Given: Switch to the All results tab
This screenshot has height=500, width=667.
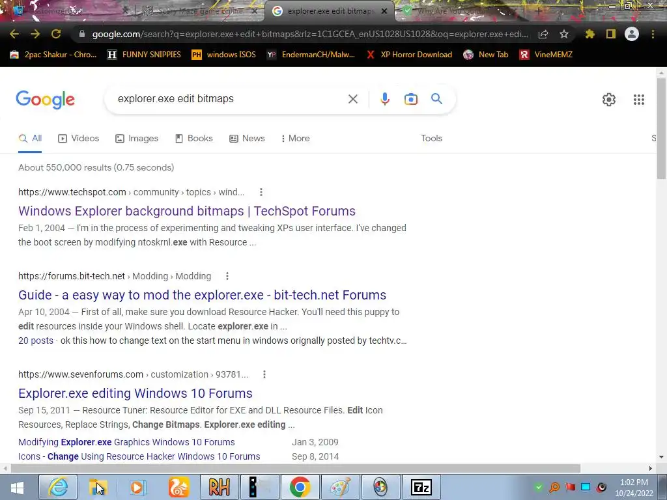Looking at the screenshot, I should click(30, 139).
